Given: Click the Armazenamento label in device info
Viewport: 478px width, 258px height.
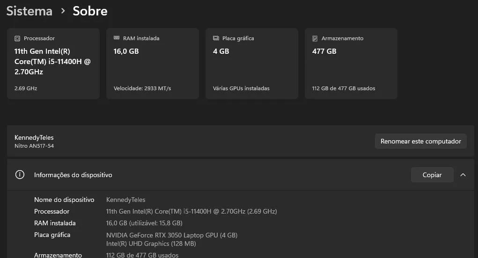Looking at the screenshot, I should [58, 255].
